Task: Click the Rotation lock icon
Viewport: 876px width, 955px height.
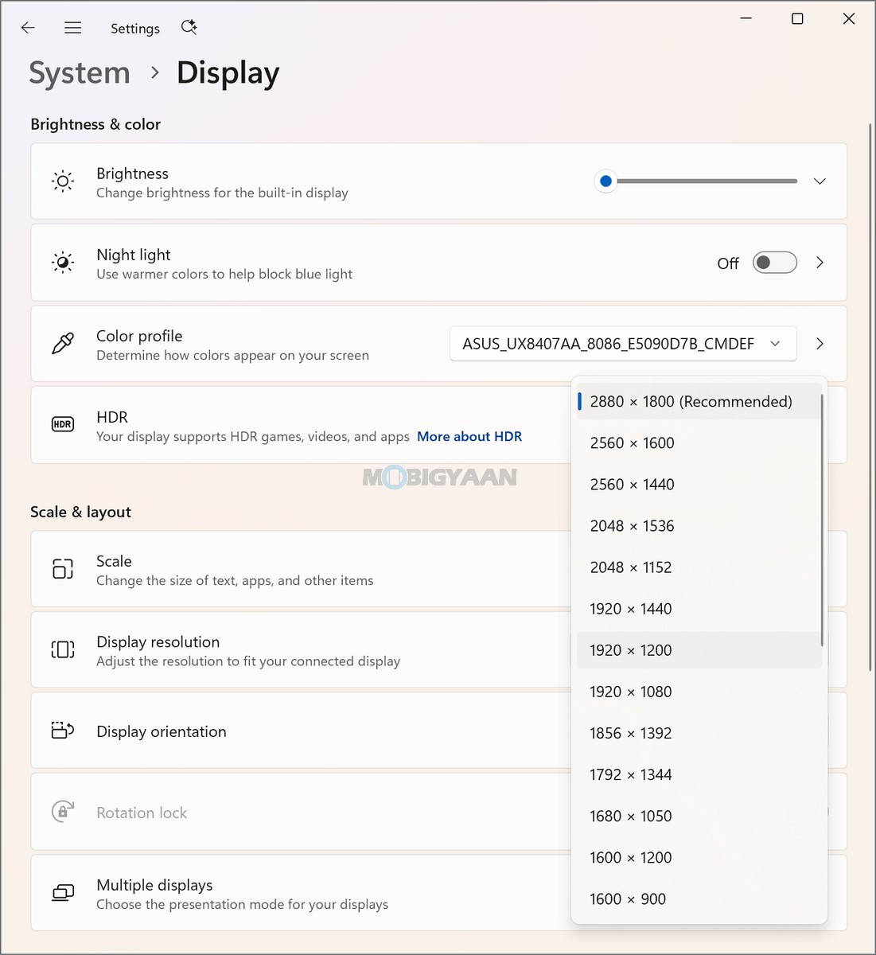Action: (63, 811)
